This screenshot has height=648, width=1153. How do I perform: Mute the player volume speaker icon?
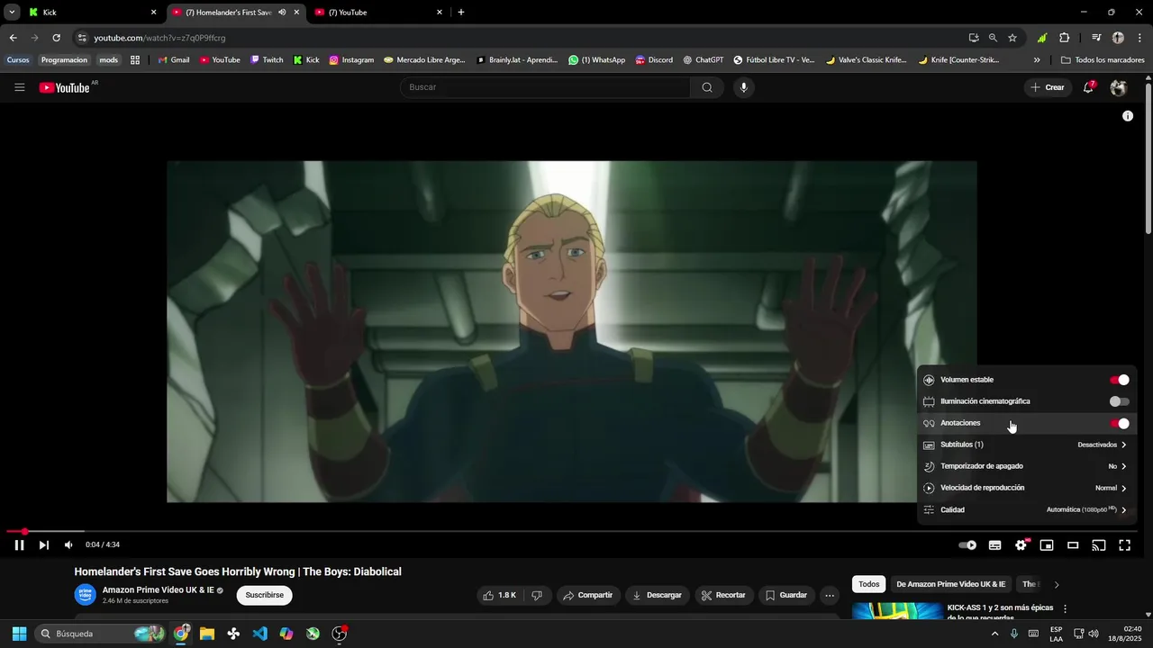pos(68,544)
